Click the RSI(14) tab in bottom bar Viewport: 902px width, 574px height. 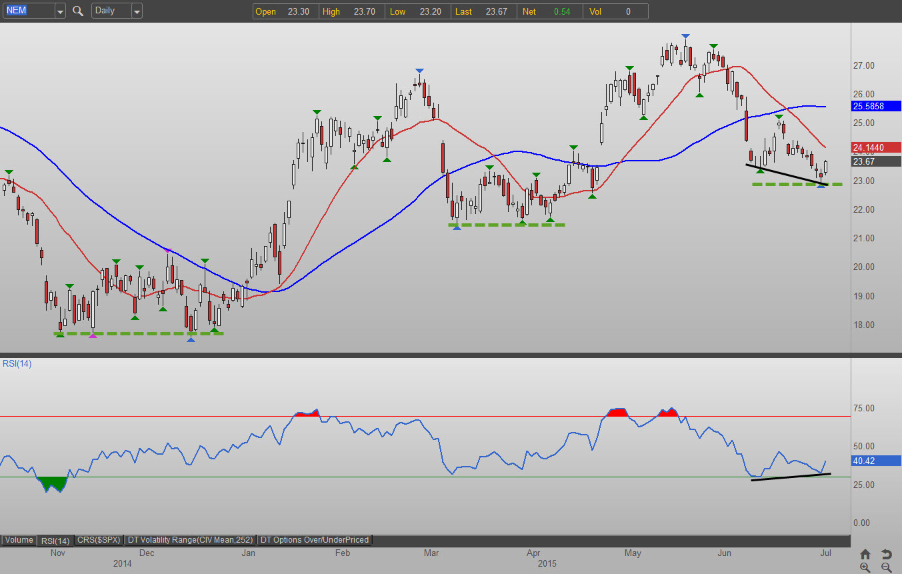(55, 540)
